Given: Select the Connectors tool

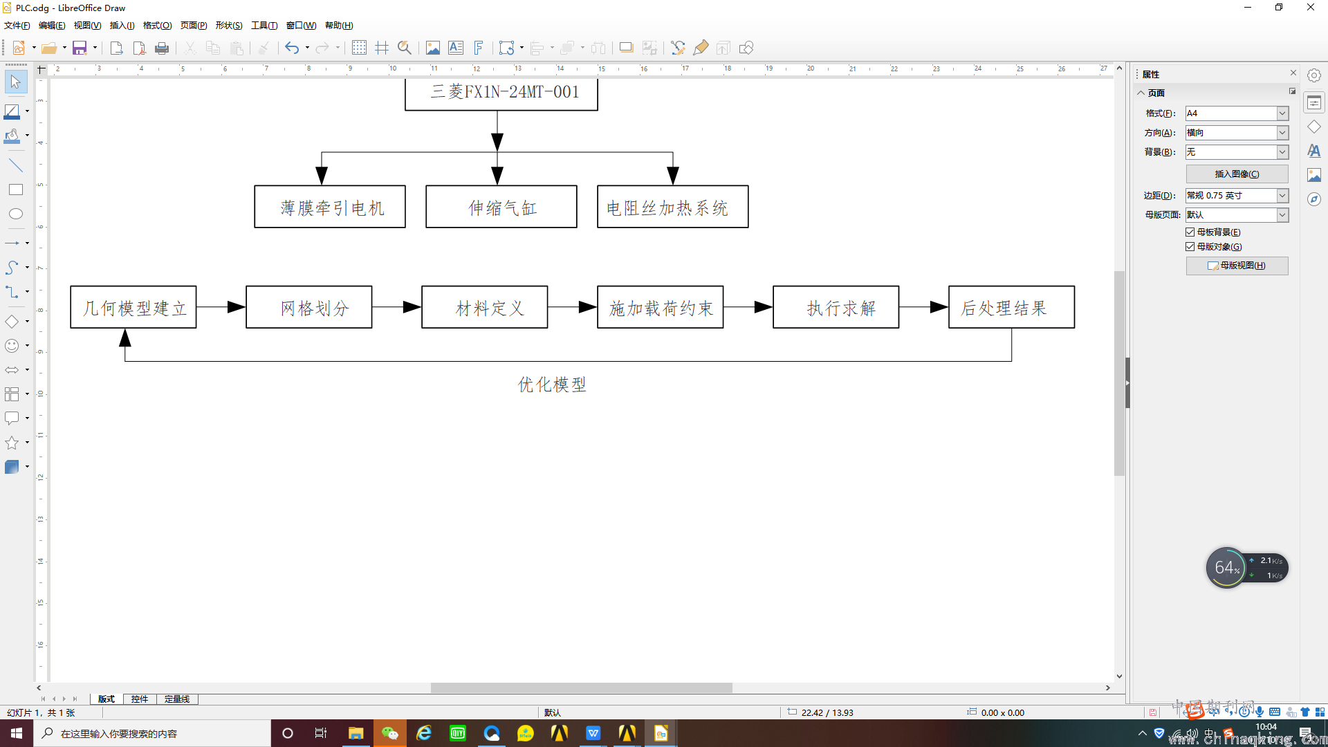Looking at the screenshot, I should 12,291.
